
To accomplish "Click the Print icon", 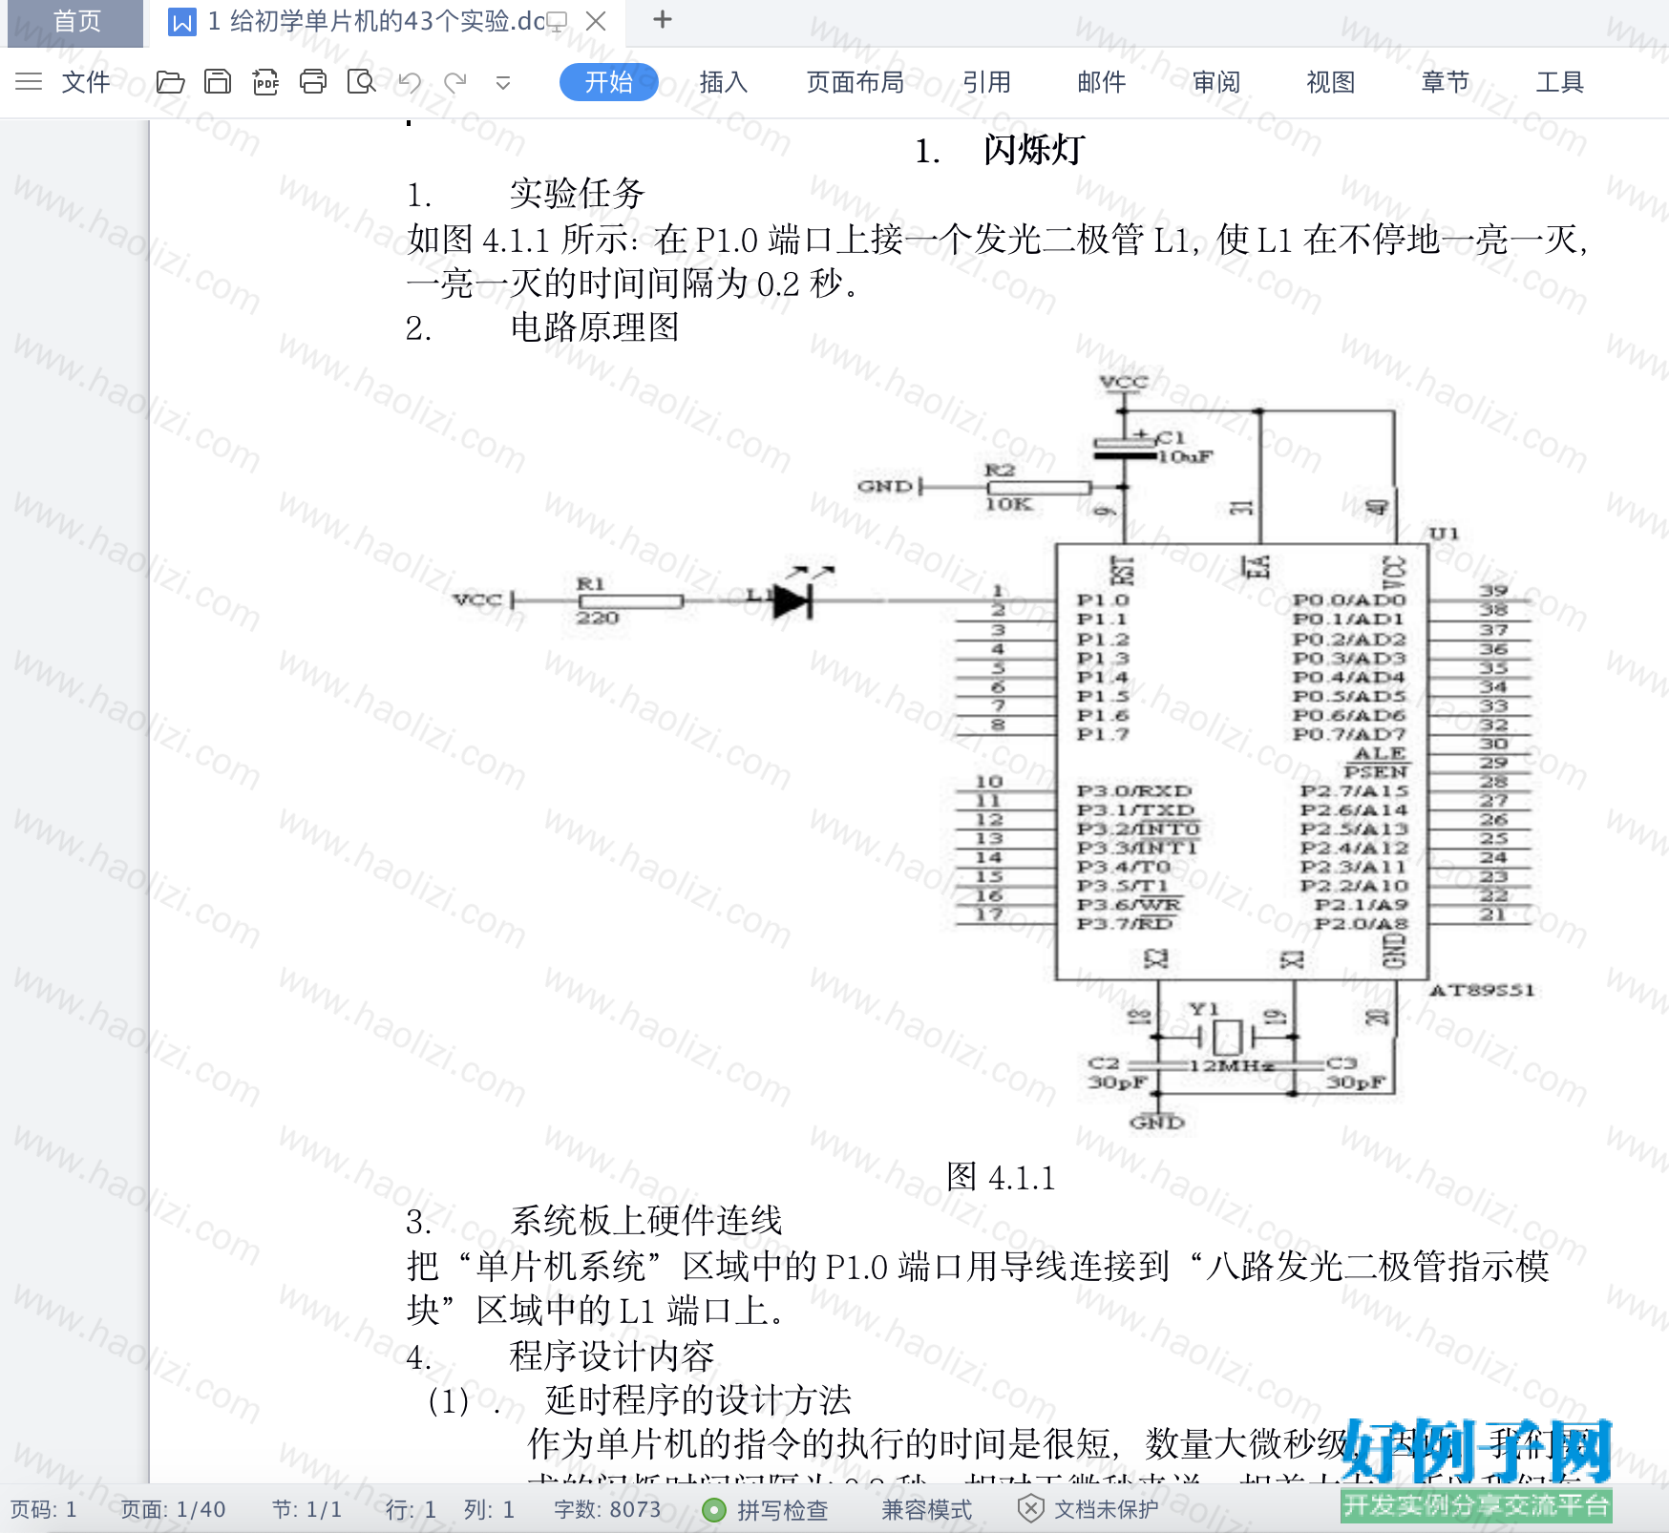I will pyautogui.click(x=313, y=82).
